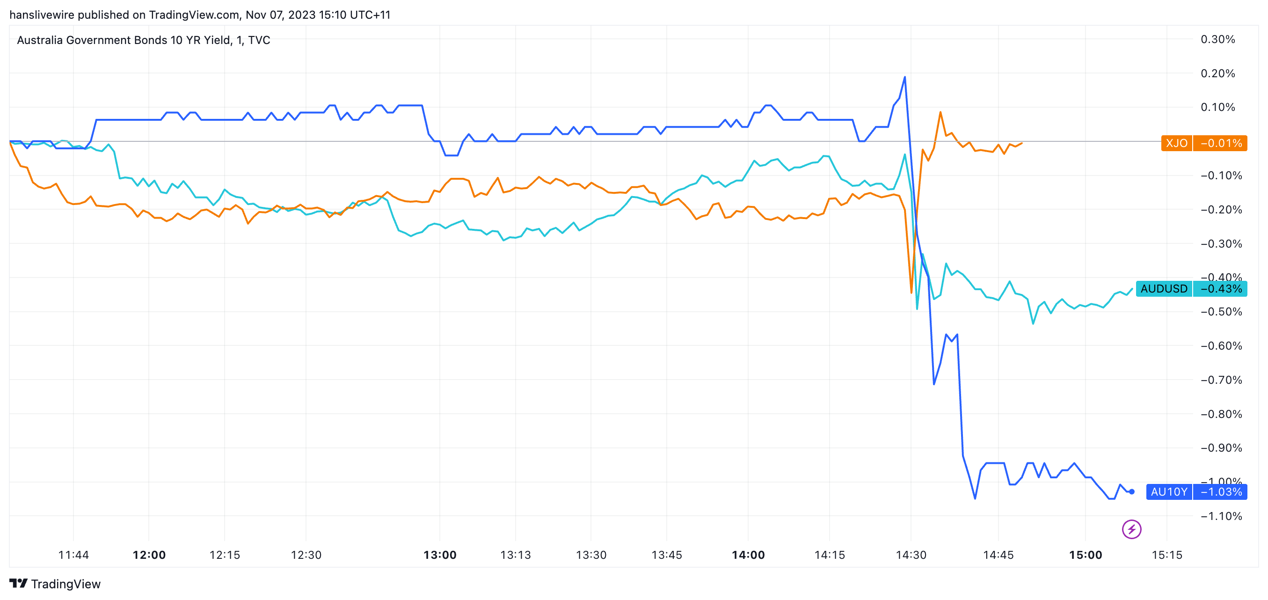The image size is (1268, 600).
Task: Click the TradingView logo icon
Action: click(x=18, y=583)
